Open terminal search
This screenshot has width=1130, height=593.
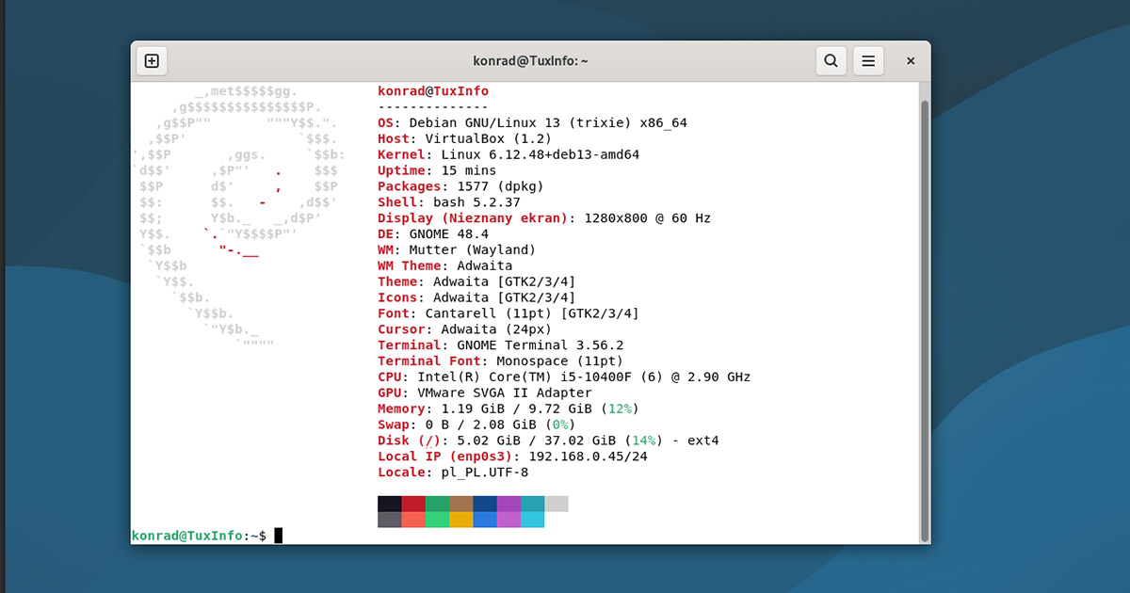coord(831,61)
